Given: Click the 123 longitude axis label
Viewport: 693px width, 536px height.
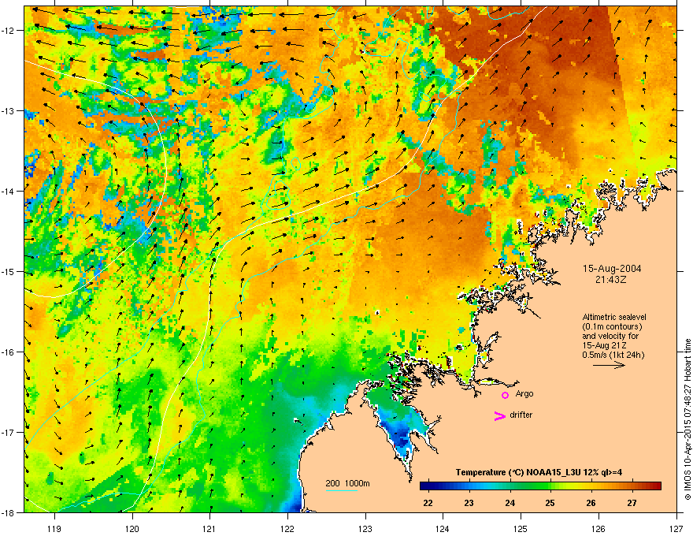Looking at the screenshot, I should pos(365,528).
